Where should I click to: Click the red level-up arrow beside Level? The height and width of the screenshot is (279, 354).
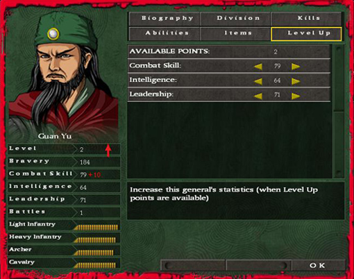(x=108, y=151)
